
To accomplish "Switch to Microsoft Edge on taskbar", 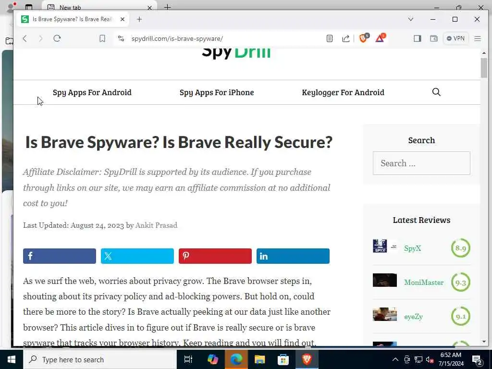I will click(236, 359).
